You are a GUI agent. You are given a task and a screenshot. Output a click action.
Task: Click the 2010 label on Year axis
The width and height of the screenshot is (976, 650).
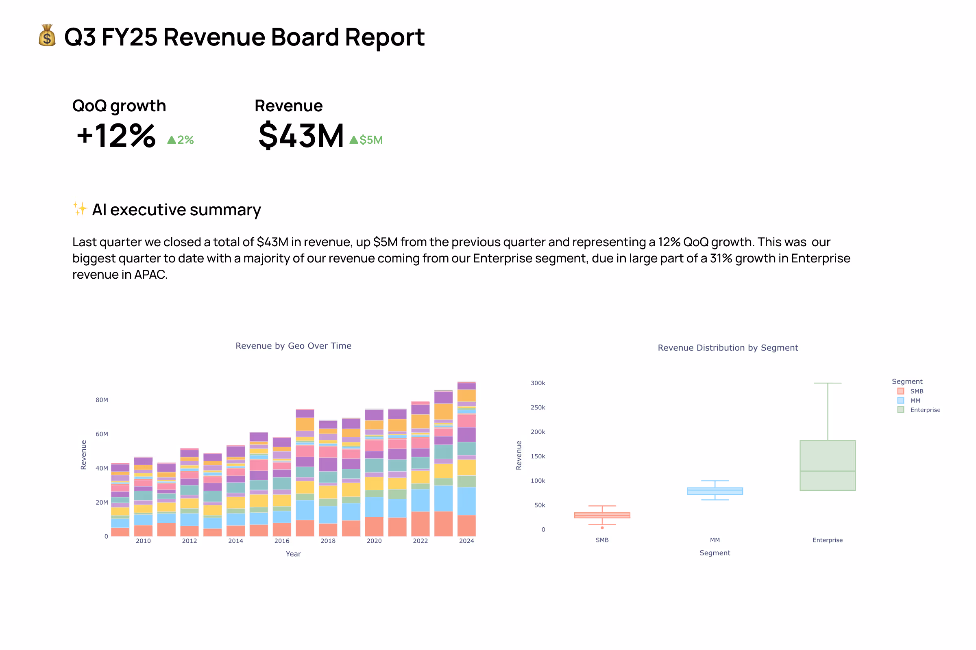(x=143, y=541)
